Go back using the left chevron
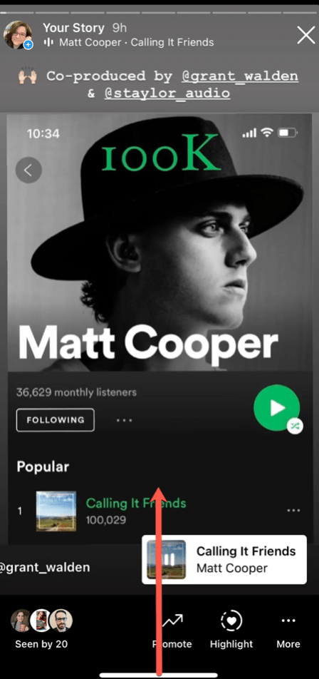The height and width of the screenshot is (679, 319). (x=28, y=170)
